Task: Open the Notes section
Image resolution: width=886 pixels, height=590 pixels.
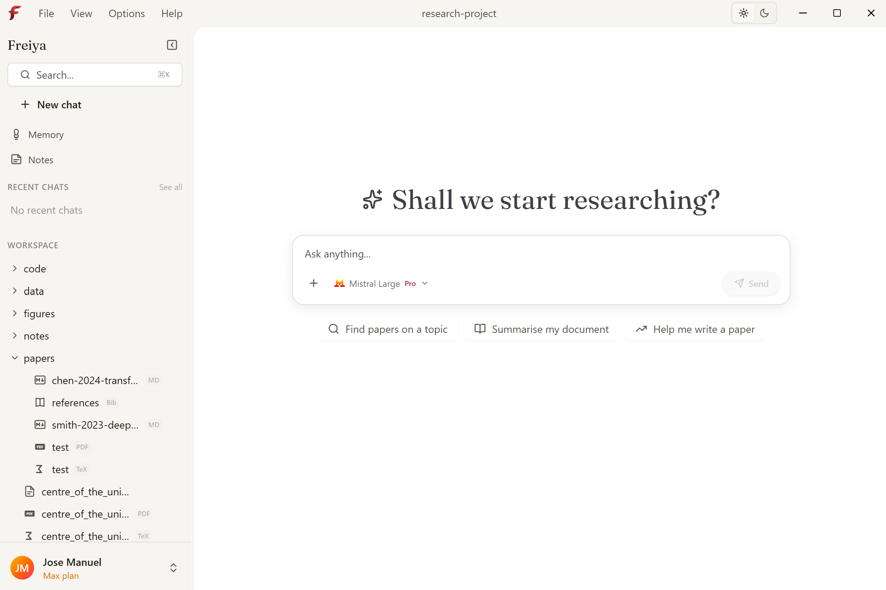Action: [40, 160]
